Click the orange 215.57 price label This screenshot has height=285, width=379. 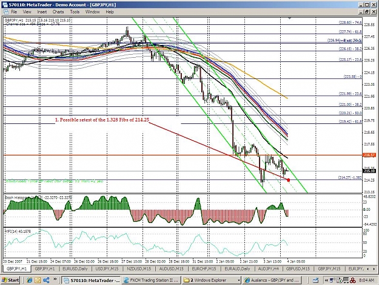tap(369, 155)
